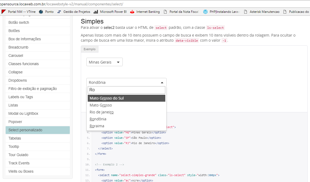The height and width of the screenshot is (182, 310).
Task: Open Dropdowns component page
Action: (37, 80)
